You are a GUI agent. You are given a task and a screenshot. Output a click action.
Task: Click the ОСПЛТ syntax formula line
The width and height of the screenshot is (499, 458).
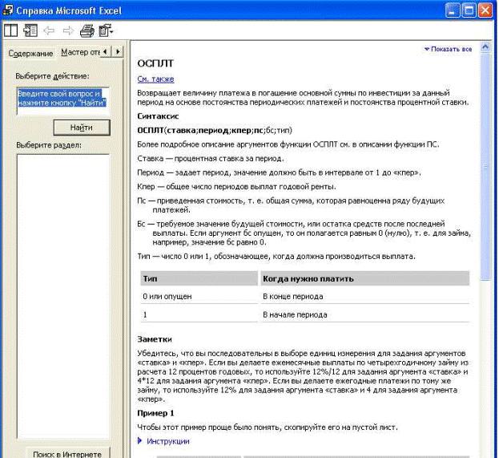[x=215, y=131]
